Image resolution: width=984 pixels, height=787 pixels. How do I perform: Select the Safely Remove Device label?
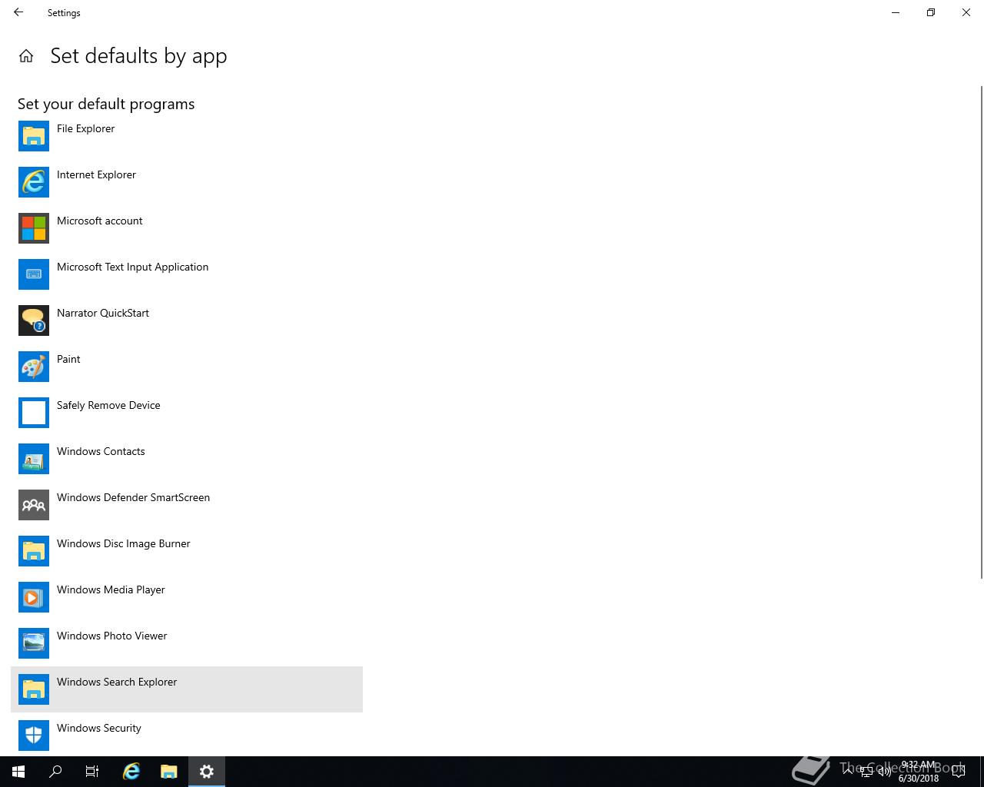108,405
